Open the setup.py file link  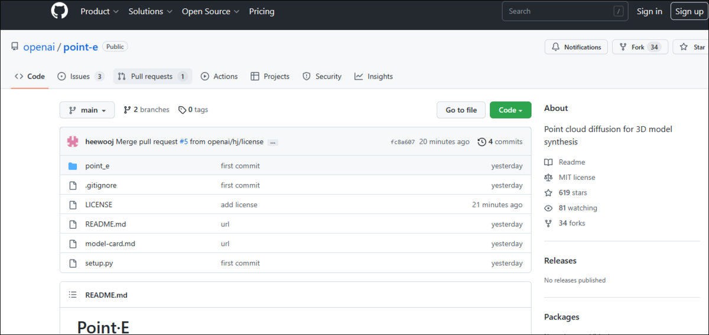pos(99,263)
